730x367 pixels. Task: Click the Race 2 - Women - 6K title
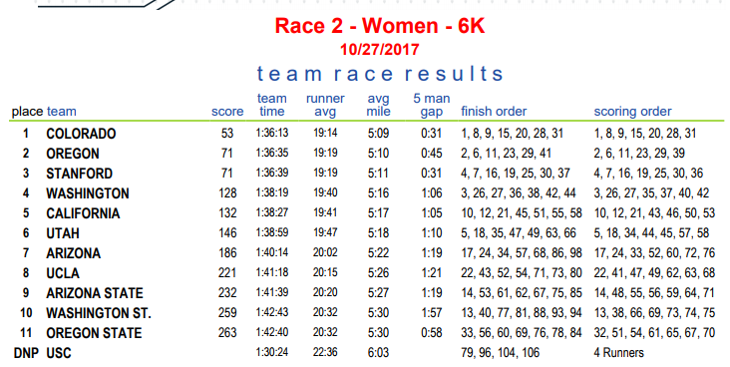tap(380, 26)
